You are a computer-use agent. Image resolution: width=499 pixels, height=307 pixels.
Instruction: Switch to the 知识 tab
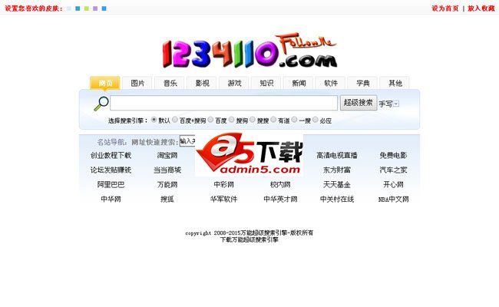coord(266,83)
